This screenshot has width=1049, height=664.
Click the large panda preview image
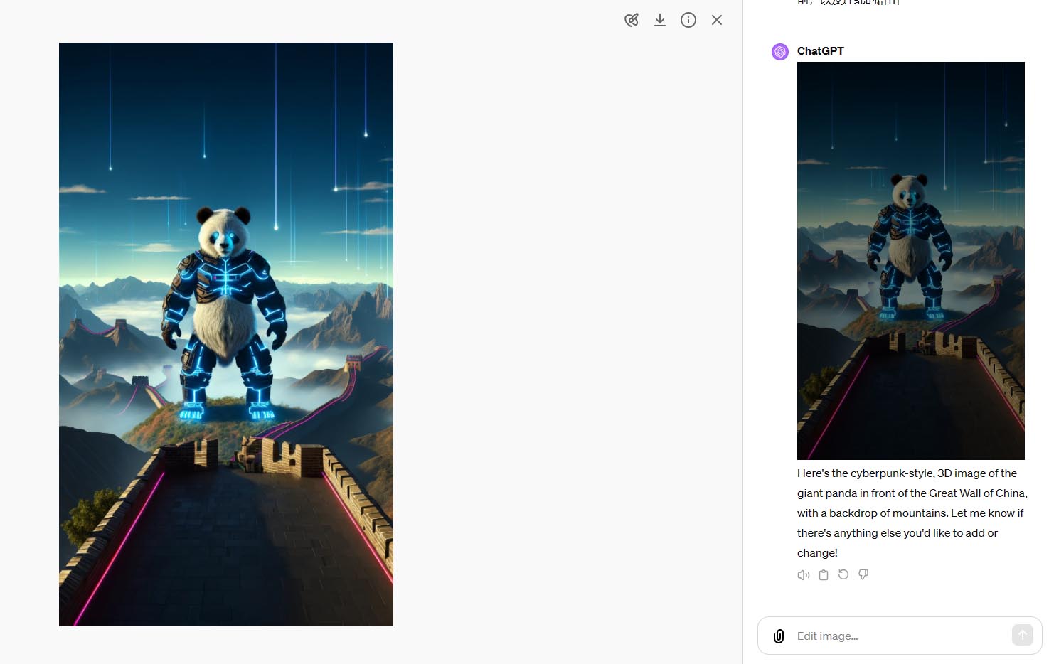pos(226,334)
